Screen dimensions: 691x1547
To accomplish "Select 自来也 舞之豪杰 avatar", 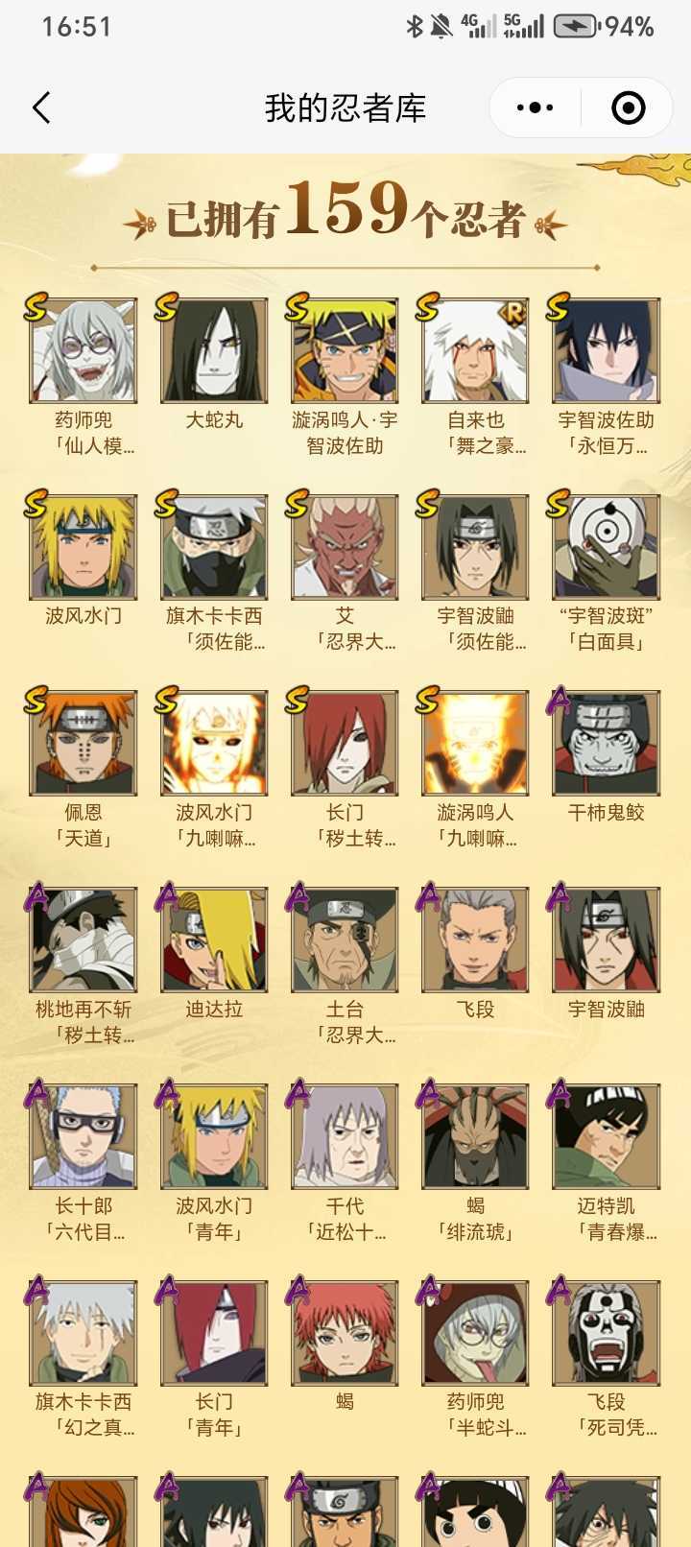I will click(475, 350).
